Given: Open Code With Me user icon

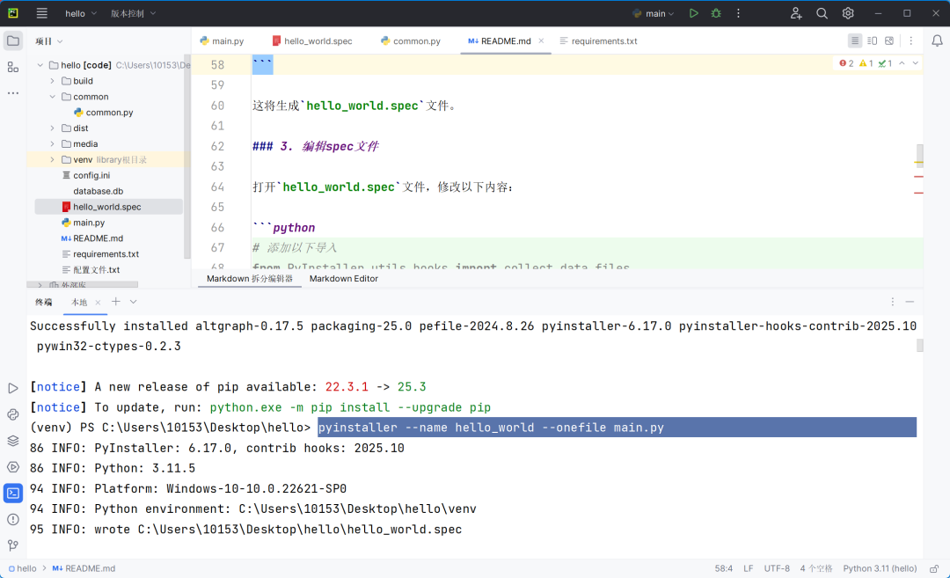Looking at the screenshot, I should pyautogui.click(x=796, y=13).
